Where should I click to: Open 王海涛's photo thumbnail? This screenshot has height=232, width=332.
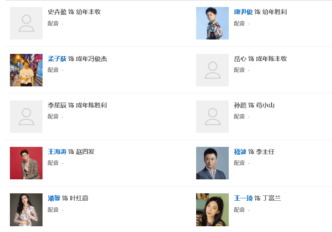click(26, 163)
